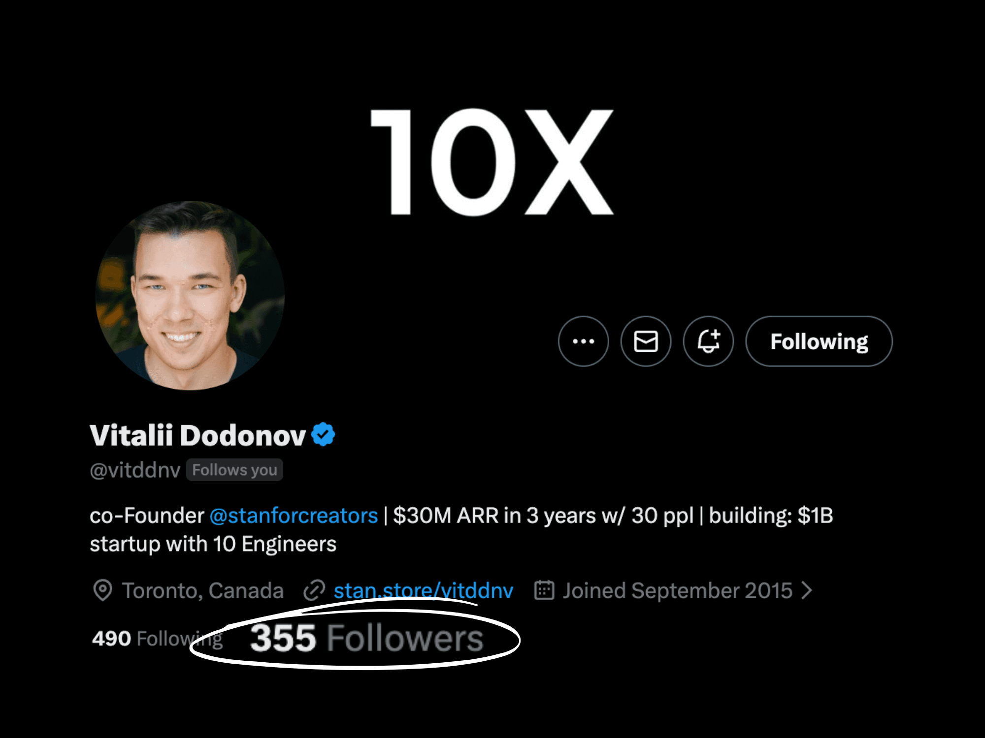Screen dimensions: 985x738
Task: Click the blue verified checkmark badge
Action: click(x=323, y=434)
